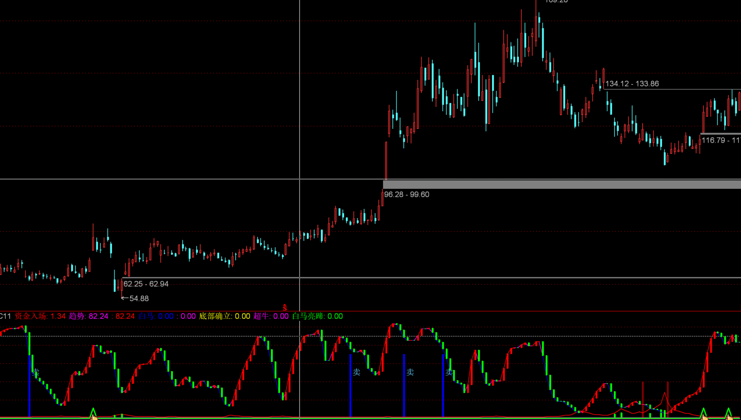Click the rightmost 卖 sell signal marker

click(449, 372)
